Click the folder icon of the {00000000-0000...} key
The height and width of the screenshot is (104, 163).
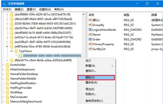pos(21,56)
